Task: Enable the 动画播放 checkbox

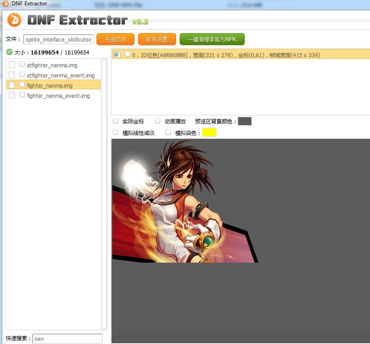Action: click(x=158, y=121)
